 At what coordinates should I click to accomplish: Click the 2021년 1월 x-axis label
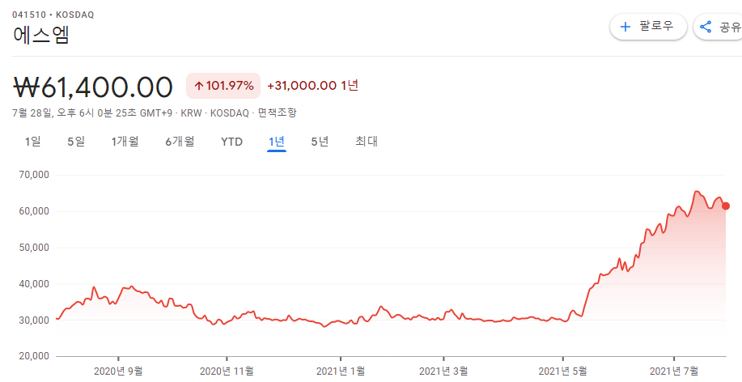coord(341,371)
